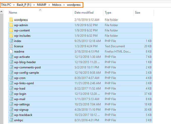Click the wp-trackback file icon
171x124 pixels.
11,115
